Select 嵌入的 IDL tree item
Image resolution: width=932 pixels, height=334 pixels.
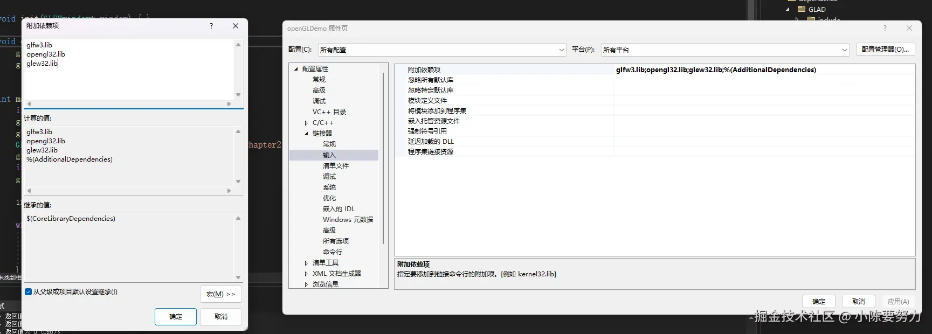coord(339,209)
